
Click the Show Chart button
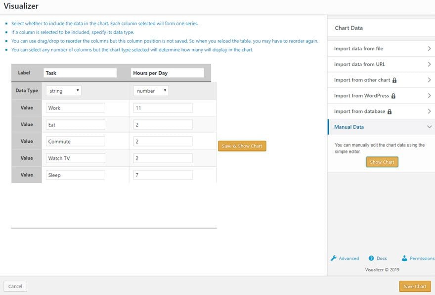click(x=382, y=162)
